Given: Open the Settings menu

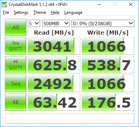Looking at the screenshot, I should tap(21, 12).
